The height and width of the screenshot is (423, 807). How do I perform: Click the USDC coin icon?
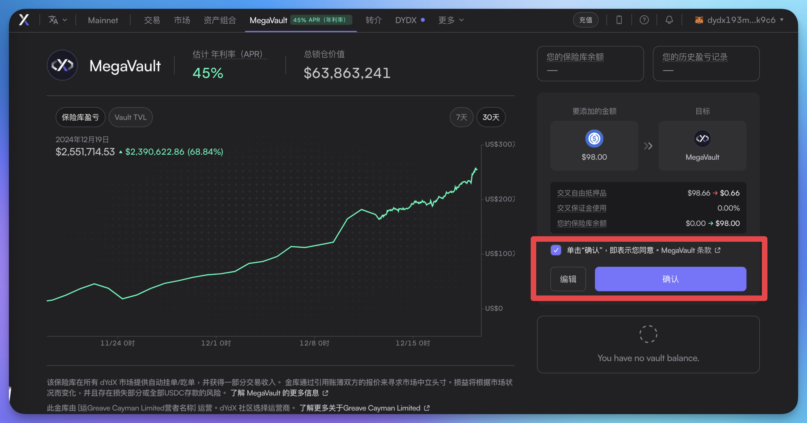(x=594, y=138)
